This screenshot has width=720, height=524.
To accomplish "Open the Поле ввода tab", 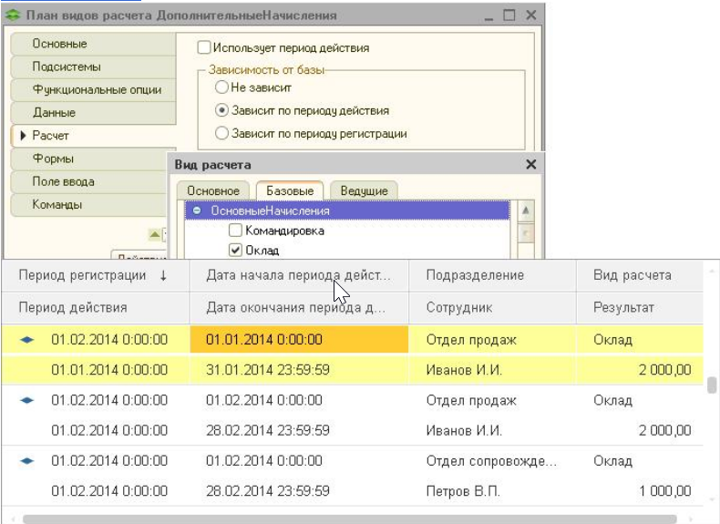I will pyautogui.click(x=89, y=181).
